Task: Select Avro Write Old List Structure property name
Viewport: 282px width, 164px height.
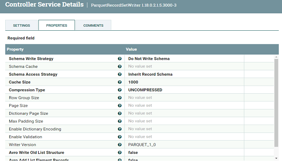Action: point(36,153)
